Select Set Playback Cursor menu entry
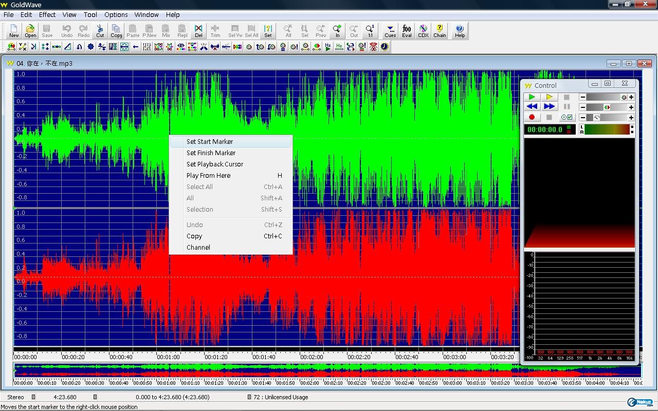This screenshot has width=658, height=411. pyautogui.click(x=231, y=164)
